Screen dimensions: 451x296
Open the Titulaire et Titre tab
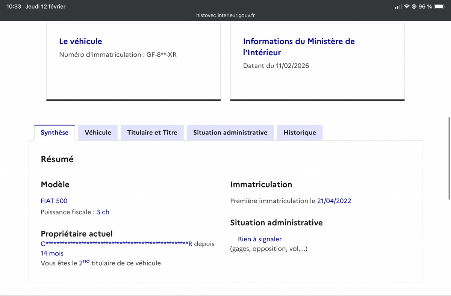pyautogui.click(x=152, y=133)
